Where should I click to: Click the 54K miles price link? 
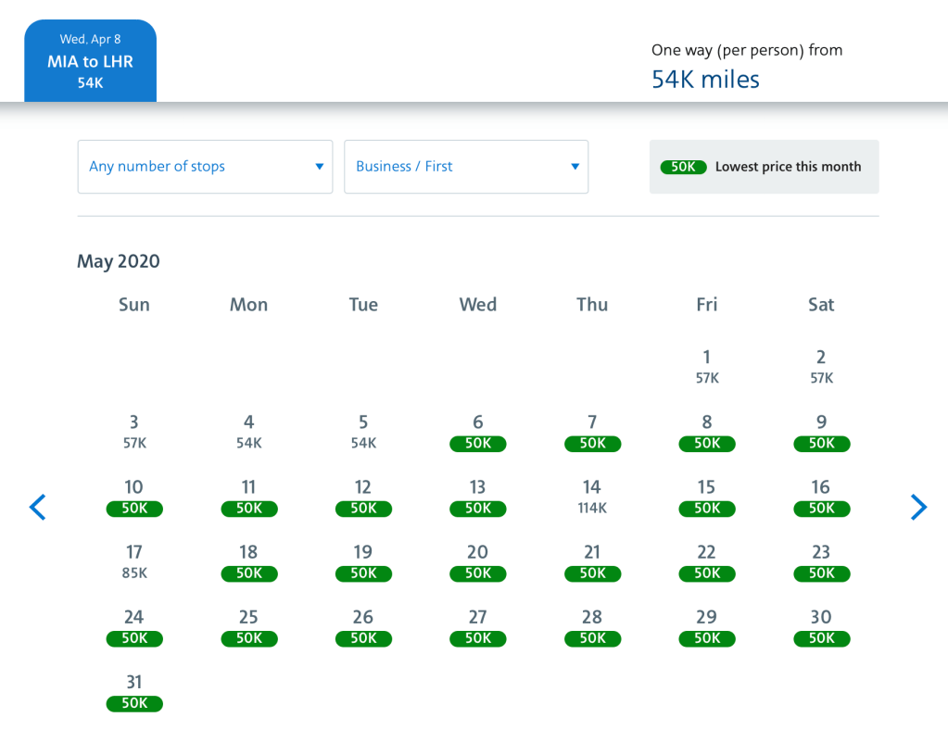pyautogui.click(x=705, y=80)
